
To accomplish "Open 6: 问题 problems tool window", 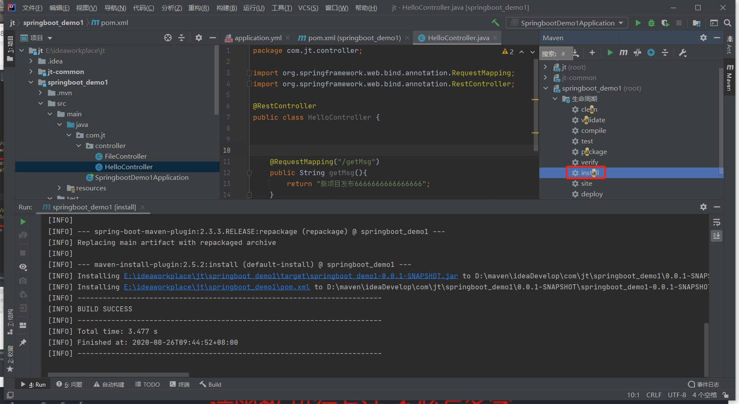I will point(69,385).
